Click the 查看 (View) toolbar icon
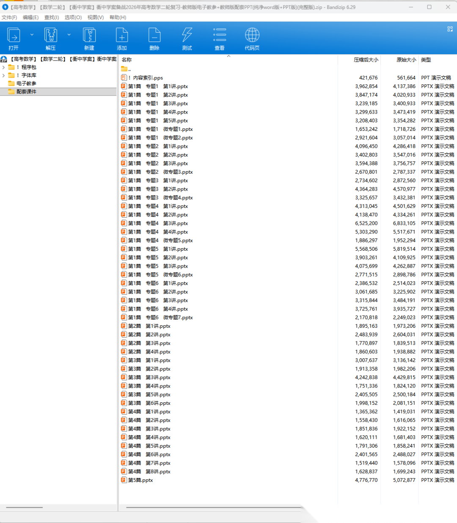457x523 pixels. pyautogui.click(x=220, y=36)
